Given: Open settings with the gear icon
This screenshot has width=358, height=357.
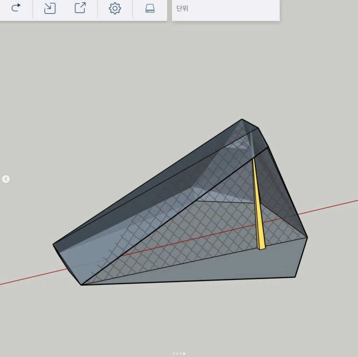Looking at the screenshot, I should tap(115, 8).
